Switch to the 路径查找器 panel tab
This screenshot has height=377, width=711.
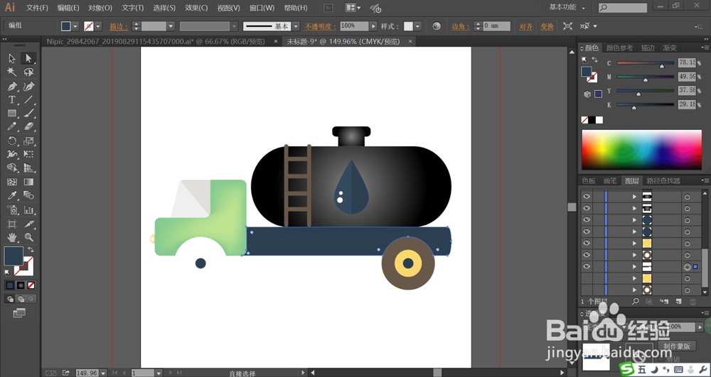pos(663,180)
